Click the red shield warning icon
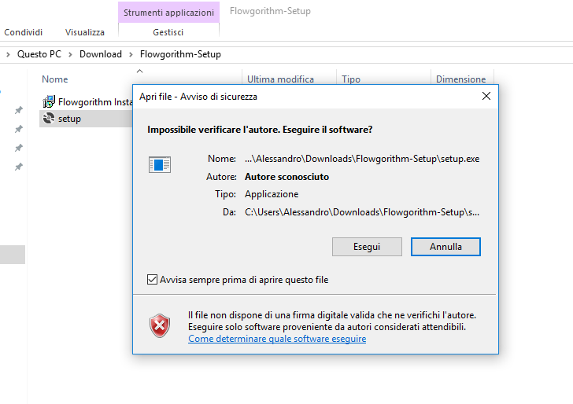573x404 pixels. (x=160, y=324)
